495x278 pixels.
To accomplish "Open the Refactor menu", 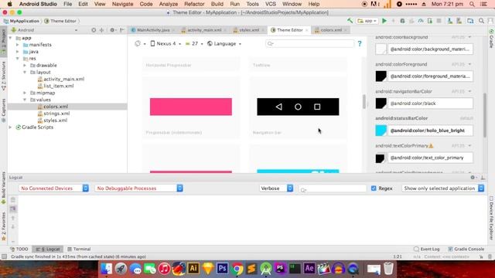I will (194, 4).
